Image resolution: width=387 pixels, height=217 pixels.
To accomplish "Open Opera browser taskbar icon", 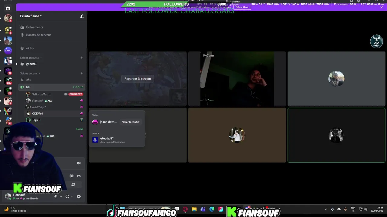I will click(185, 209).
